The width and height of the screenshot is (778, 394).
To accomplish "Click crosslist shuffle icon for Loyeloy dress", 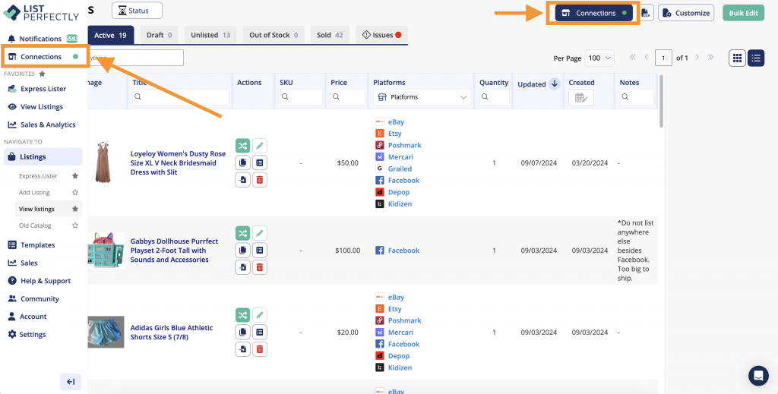I will [x=242, y=146].
